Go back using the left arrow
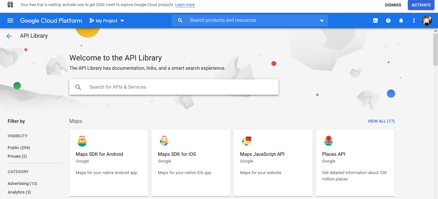The image size is (438, 199). coord(9,36)
